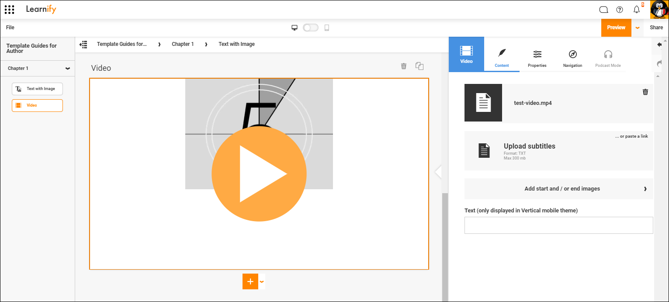
Task: Play the video with orange play button
Action: 259,174
